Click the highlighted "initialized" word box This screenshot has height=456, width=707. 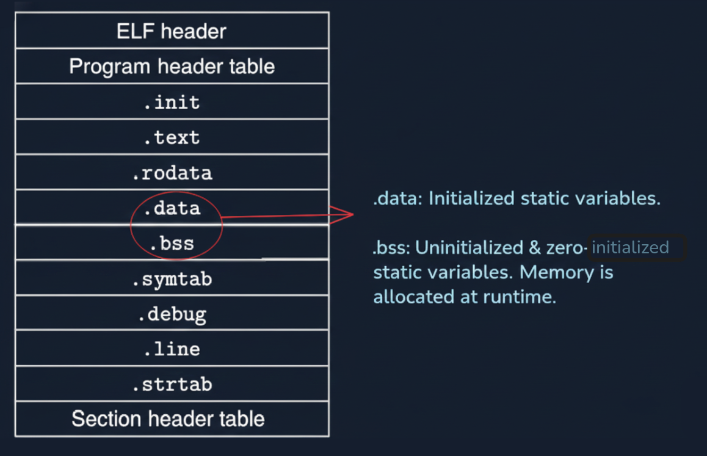click(636, 248)
